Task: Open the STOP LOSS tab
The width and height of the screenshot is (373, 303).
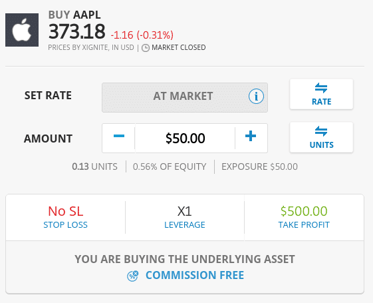Action: tap(65, 217)
